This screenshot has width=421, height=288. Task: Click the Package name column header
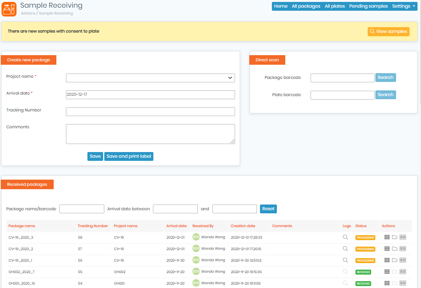click(x=22, y=226)
